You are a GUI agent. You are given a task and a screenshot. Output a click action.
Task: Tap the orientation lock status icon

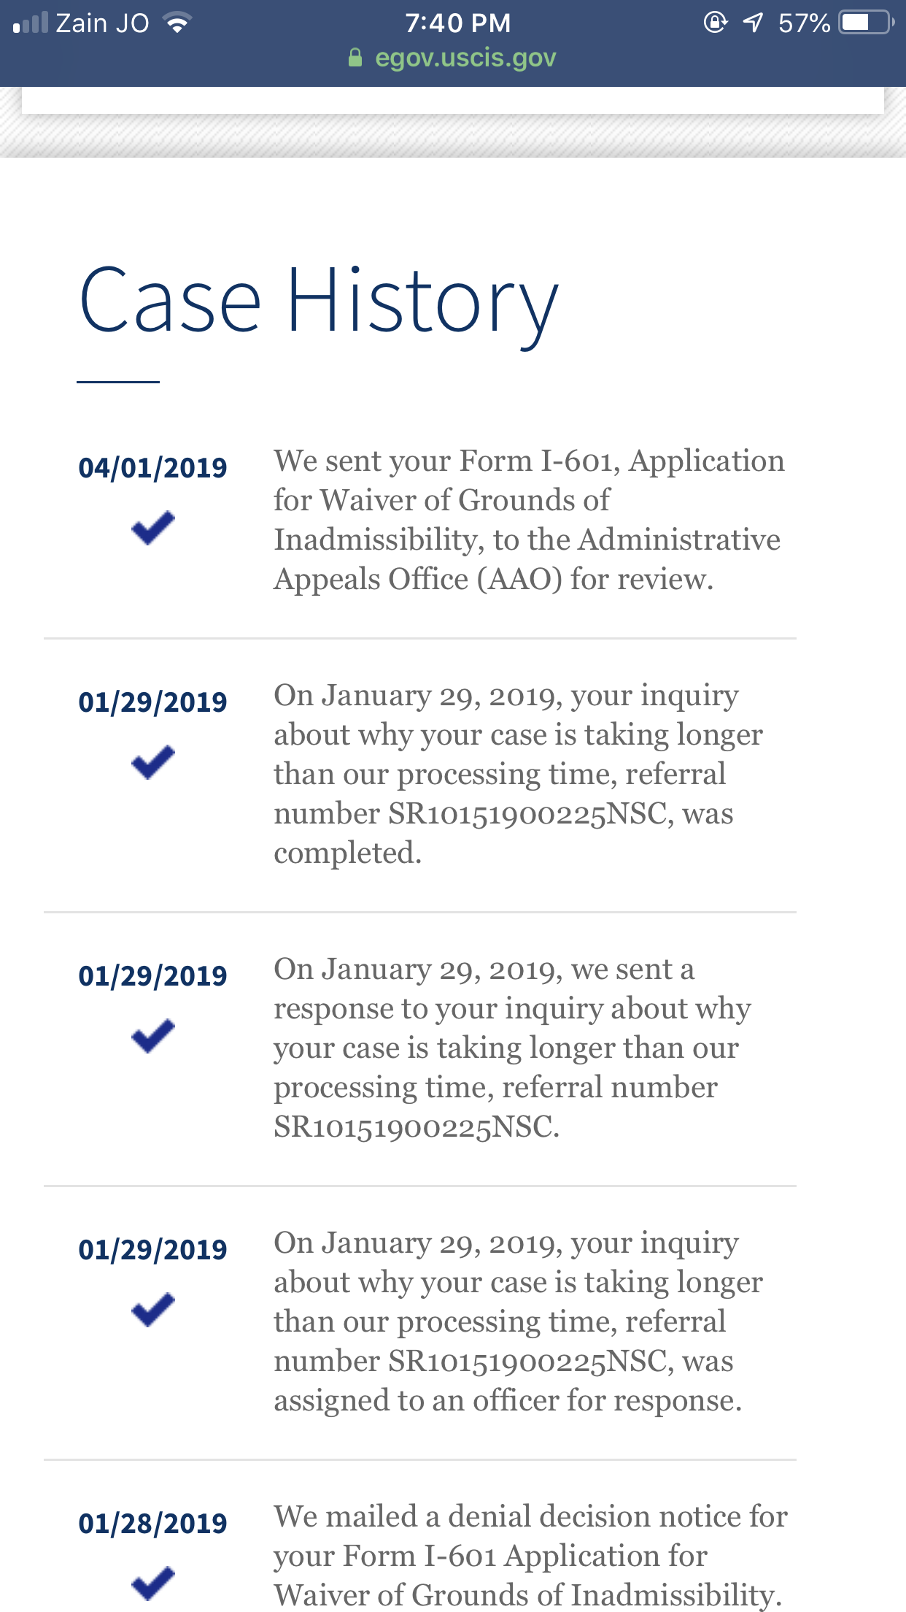(715, 23)
